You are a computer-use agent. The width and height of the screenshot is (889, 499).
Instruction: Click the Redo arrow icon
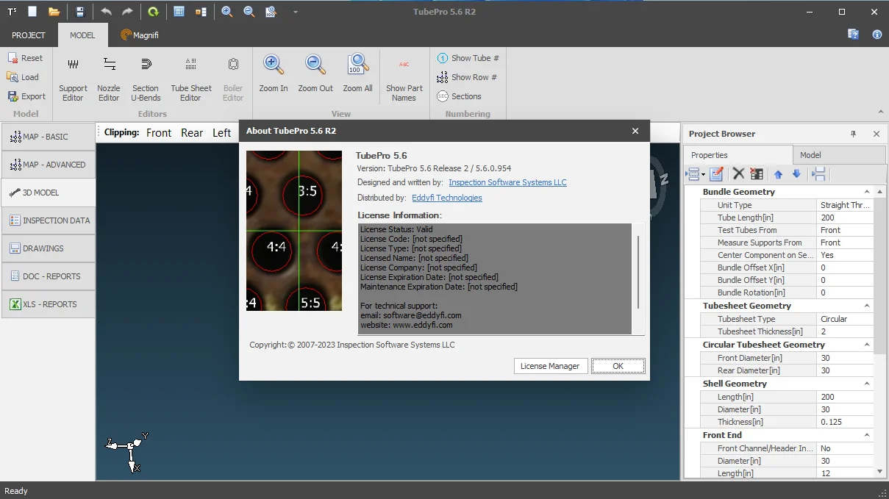(x=128, y=12)
